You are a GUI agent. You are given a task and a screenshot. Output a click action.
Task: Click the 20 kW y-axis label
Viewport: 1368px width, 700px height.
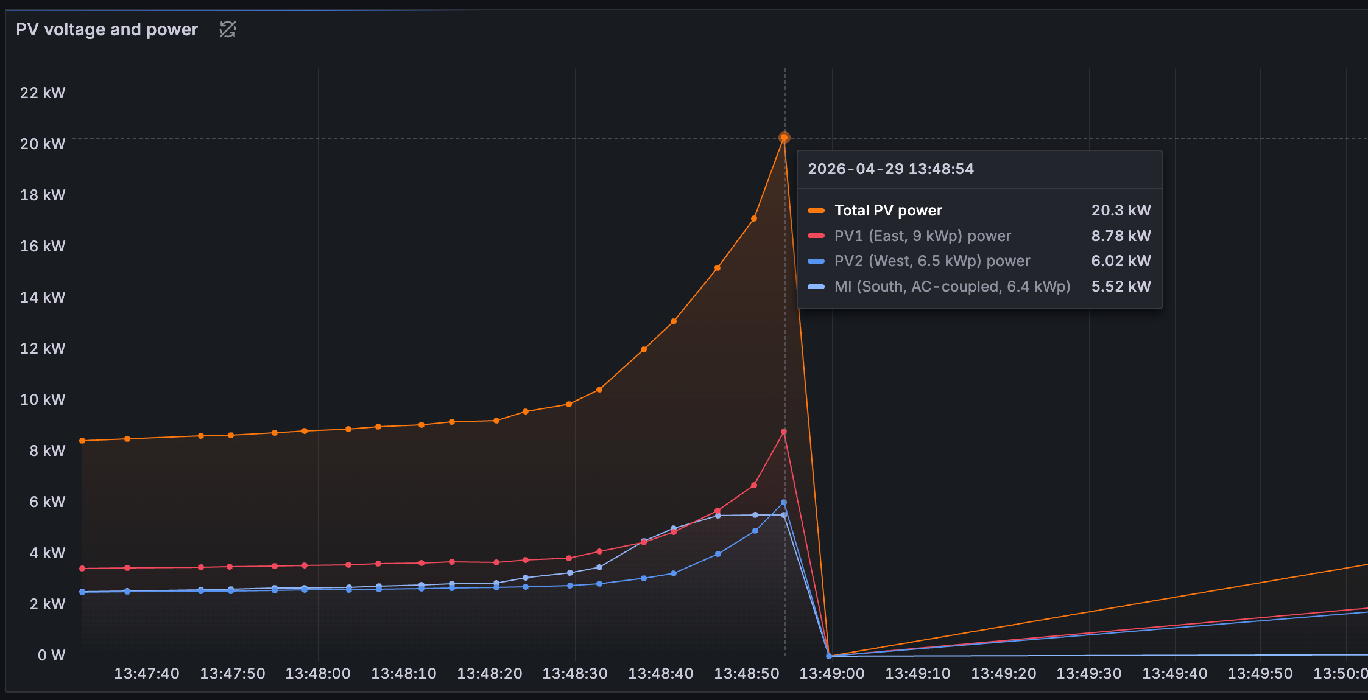[42, 144]
